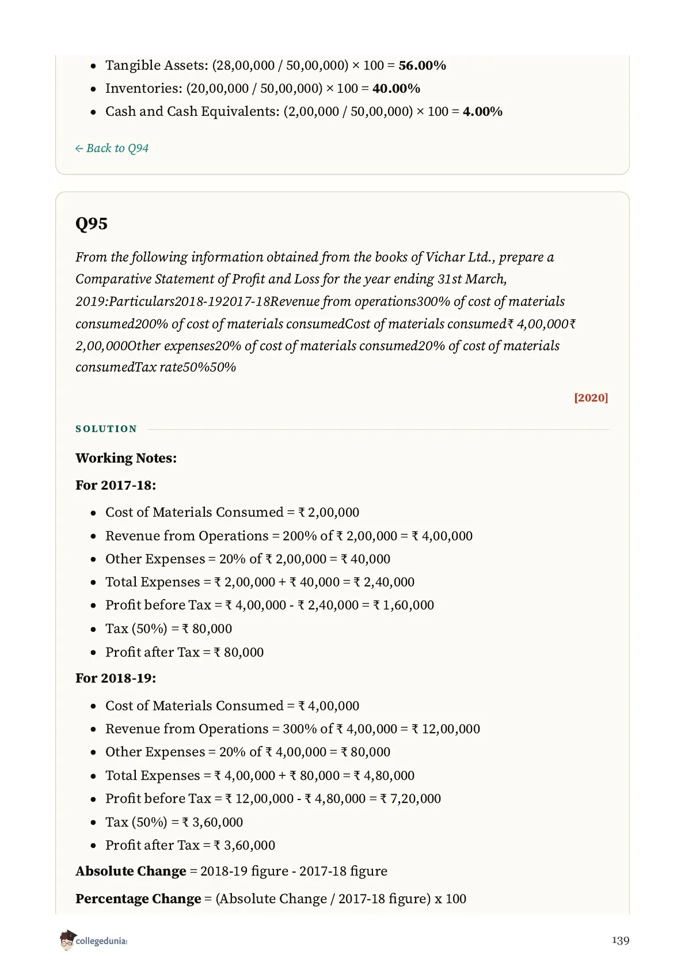Click the collegedunia mascot logo icon

coord(67,940)
